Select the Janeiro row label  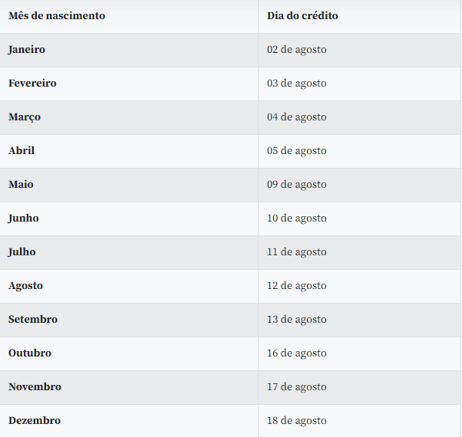point(27,50)
